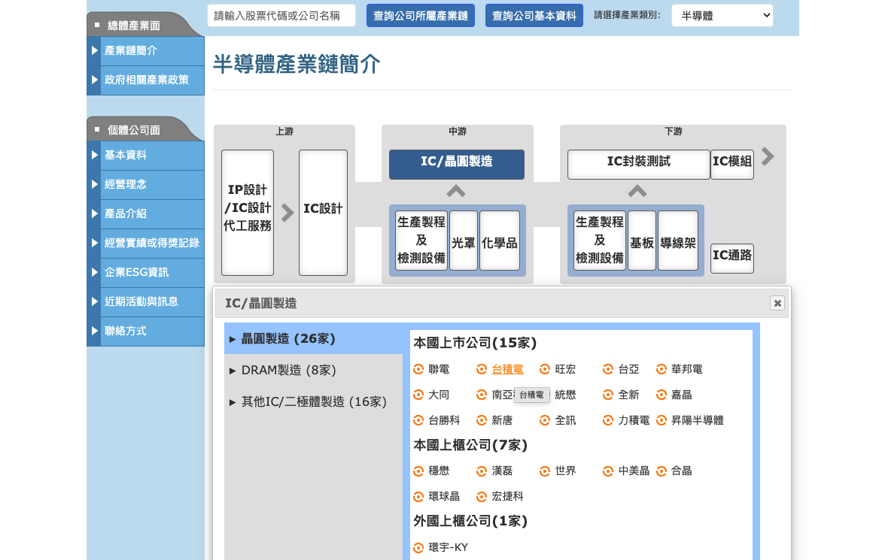Click the upstream IC設計 box

pos(323,213)
